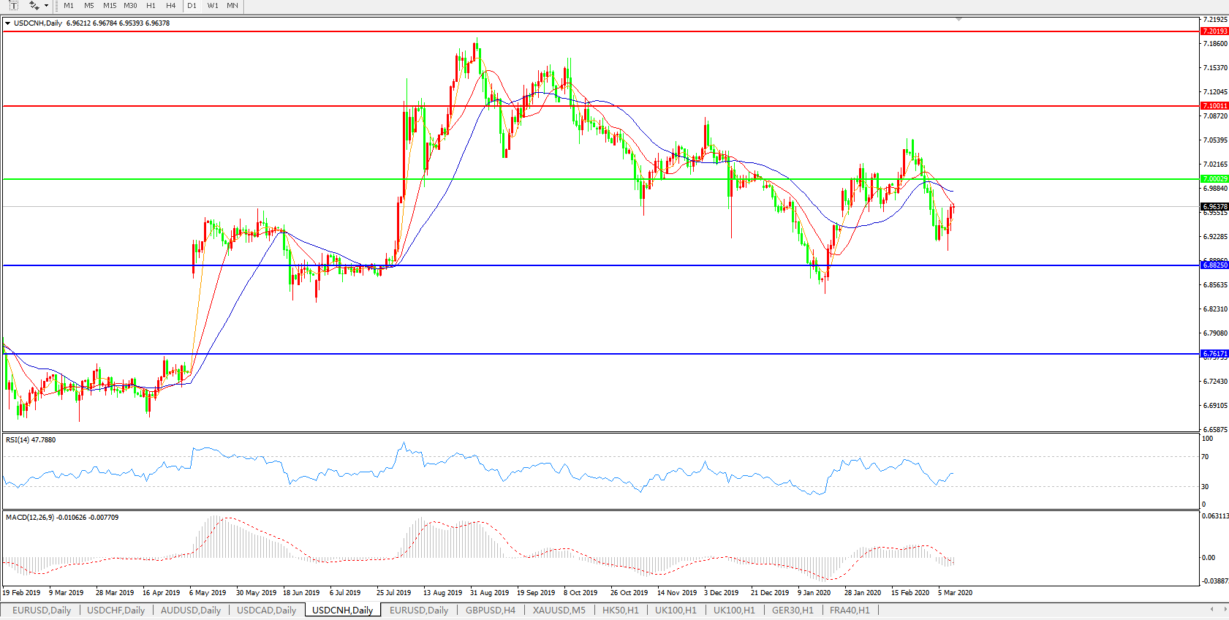Screen dimensions: 1229x620
Task: Select the 7.00029 green level price tag
Action: [1214, 179]
